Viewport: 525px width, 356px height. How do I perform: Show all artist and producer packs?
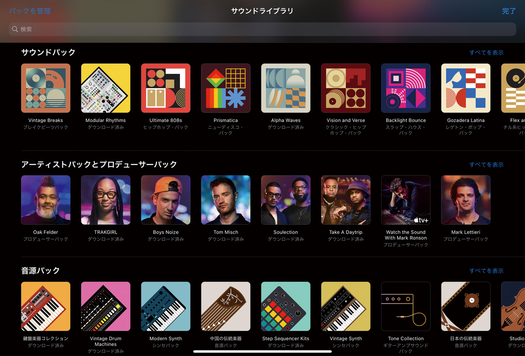tap(486, 164)
